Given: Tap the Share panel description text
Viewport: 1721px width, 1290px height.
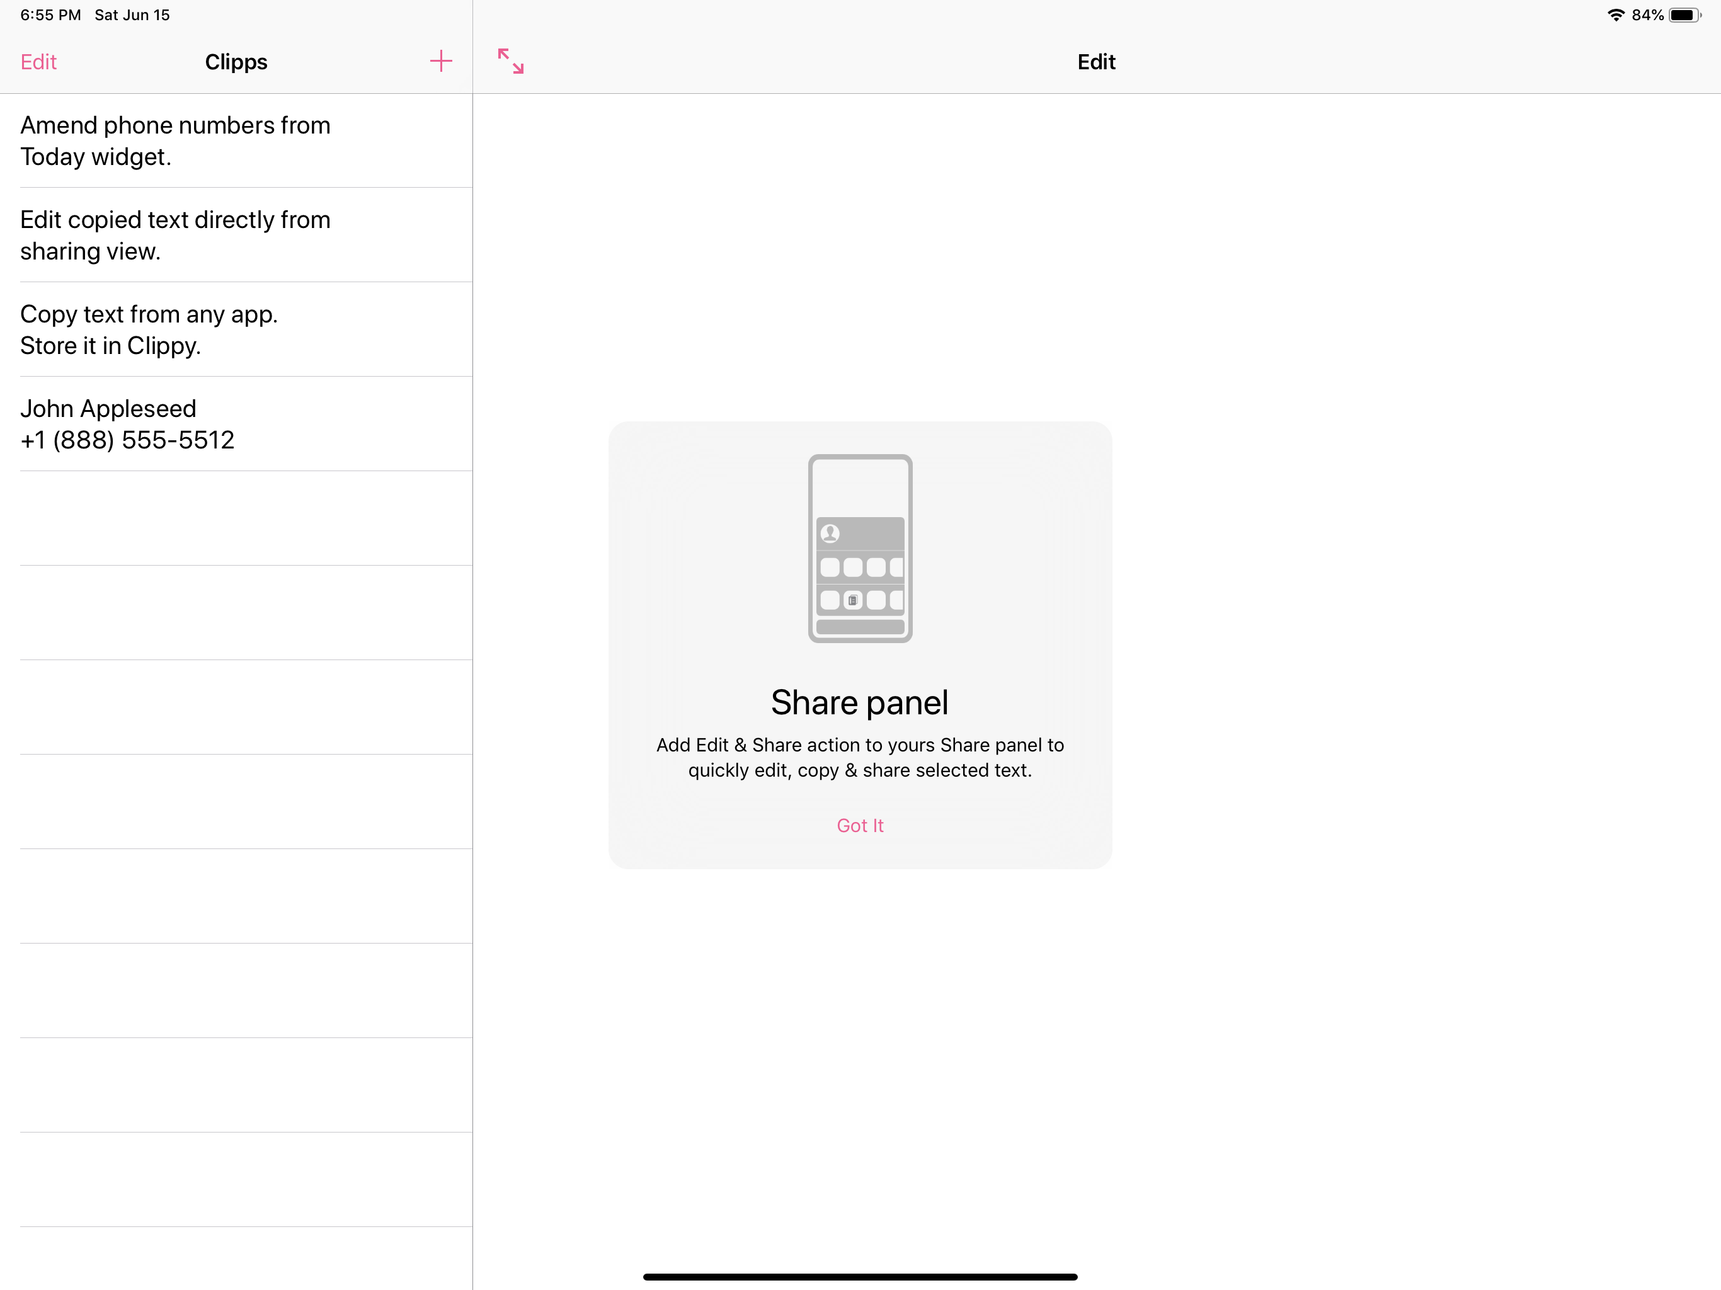Looking at the screenshot, I should point(860,757).
